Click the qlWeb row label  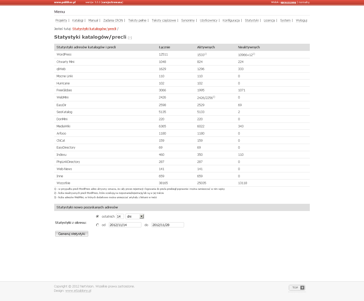click(x=61, y=69)
